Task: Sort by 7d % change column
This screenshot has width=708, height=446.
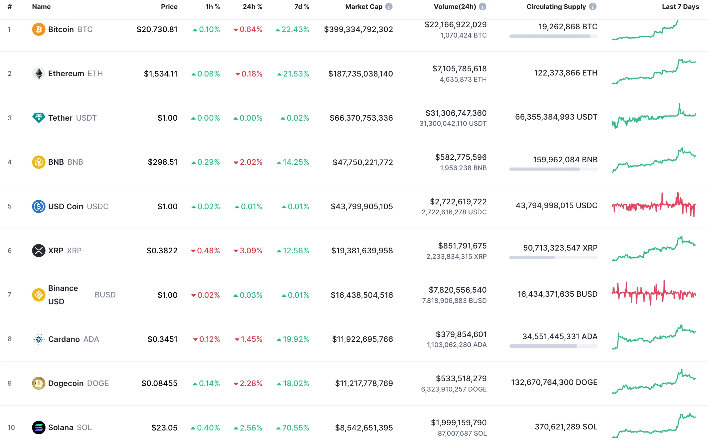Action: tap(301, 6)
